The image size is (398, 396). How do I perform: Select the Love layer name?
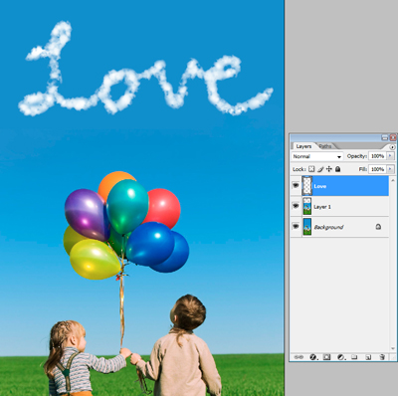[320, 186]
